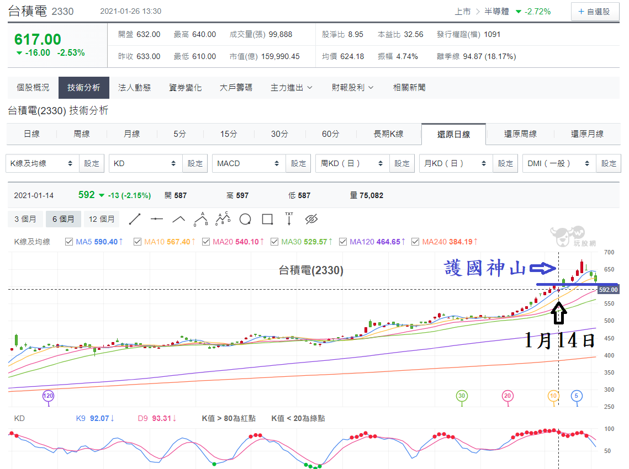The image size is (629, 469).
Task: Switch to 15分 chart tab
Action: pos(229,134)
